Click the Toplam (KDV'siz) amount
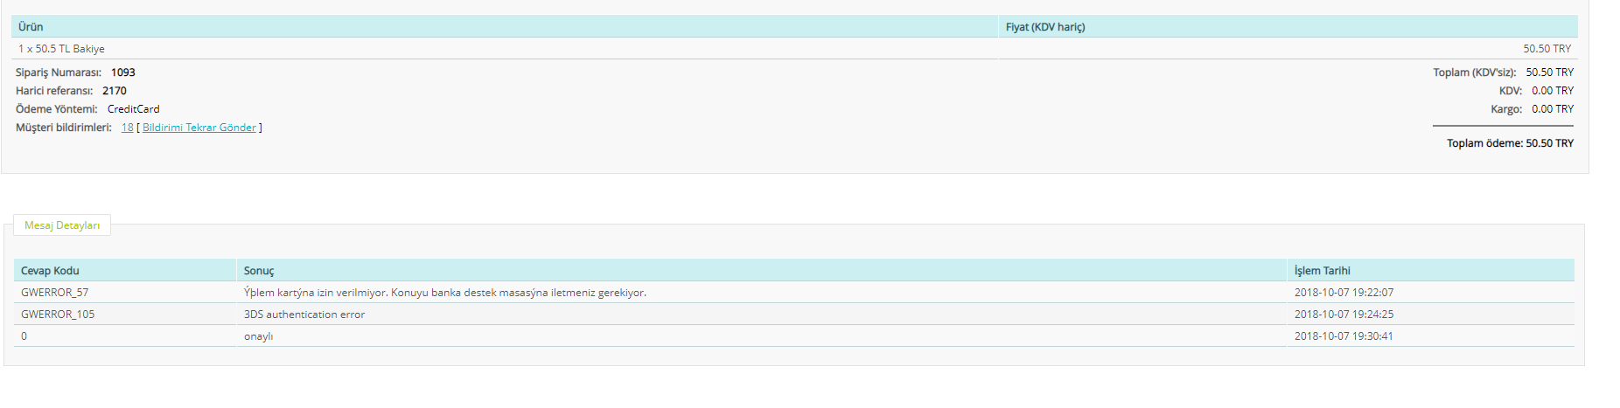Viewport: 1620px width, 408px height. 1549,73
